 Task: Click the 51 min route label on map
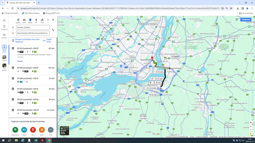(153, 95)
